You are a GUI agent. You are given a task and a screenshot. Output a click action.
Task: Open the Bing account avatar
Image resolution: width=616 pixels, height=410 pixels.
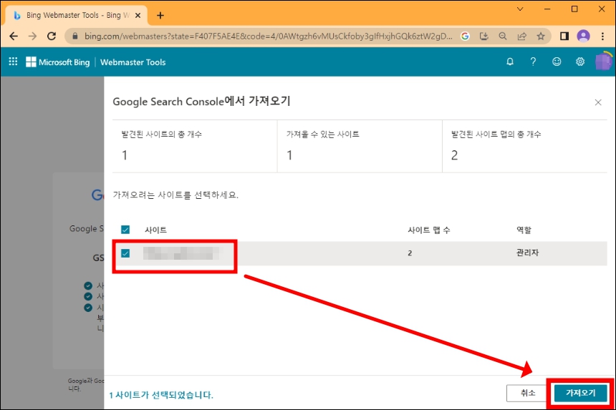(603, 62)
